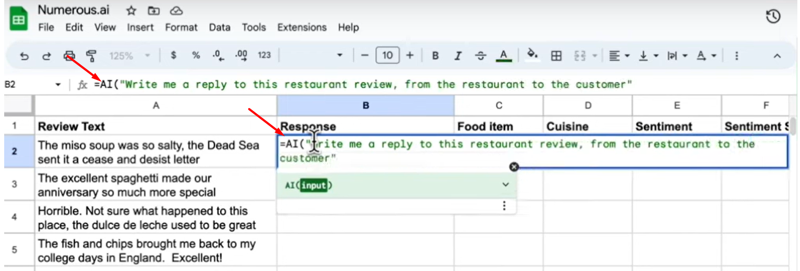Star the Numerous.ai document
The height and width of the screenshot is (271, 800).
click(131, 11)
